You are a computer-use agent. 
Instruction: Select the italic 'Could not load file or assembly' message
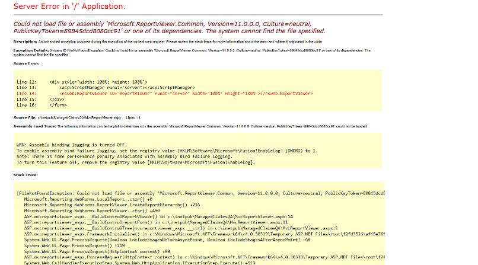(169, 27)
